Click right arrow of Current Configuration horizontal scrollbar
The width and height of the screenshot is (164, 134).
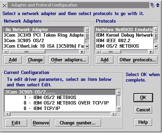point(113,114)
